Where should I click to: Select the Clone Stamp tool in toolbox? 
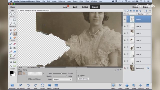14,34
